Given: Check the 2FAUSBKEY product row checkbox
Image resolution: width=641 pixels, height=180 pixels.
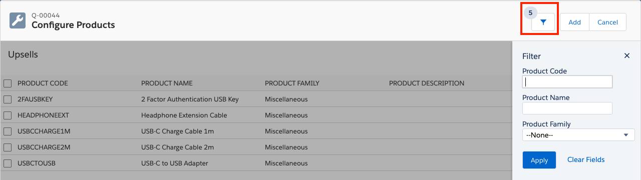Looking at the screenshot, I should 8,99.
